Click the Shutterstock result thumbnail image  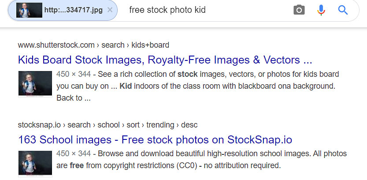pos(35,83)
